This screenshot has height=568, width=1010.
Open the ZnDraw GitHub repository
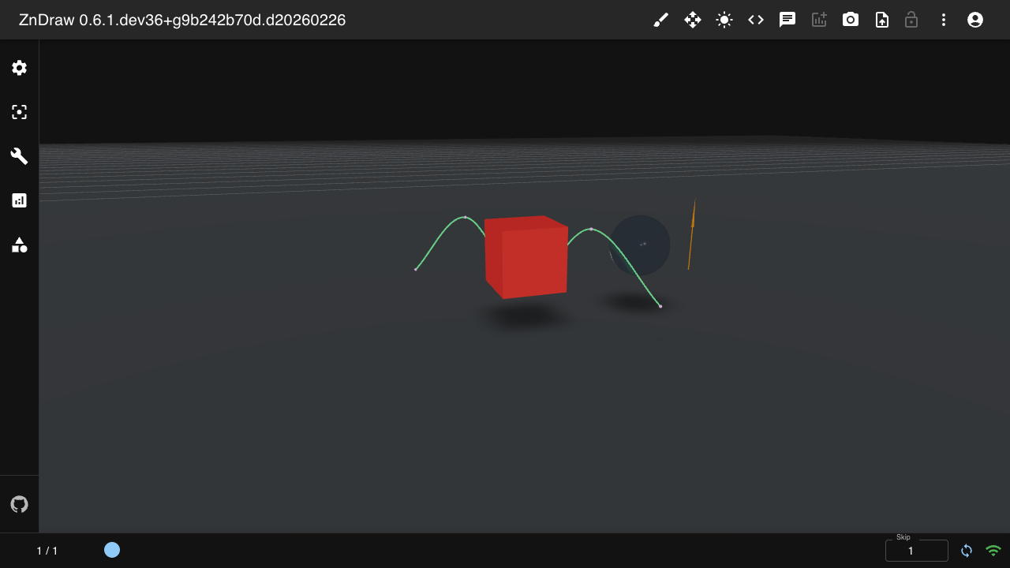(x=19, y=504)
